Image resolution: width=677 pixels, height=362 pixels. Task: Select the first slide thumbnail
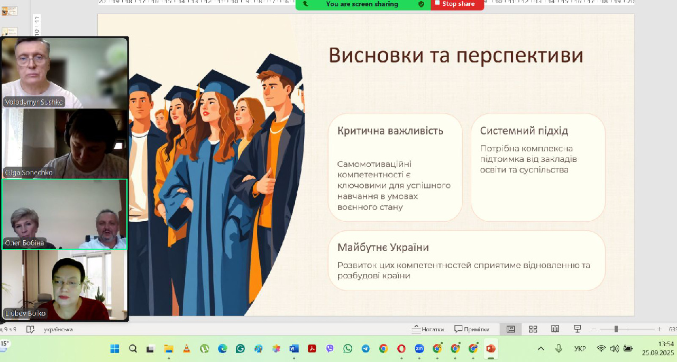tap(10, 11)
